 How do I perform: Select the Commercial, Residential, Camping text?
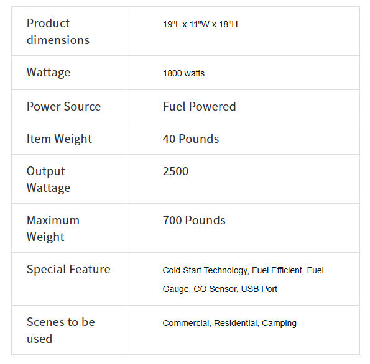click(229, 323)
